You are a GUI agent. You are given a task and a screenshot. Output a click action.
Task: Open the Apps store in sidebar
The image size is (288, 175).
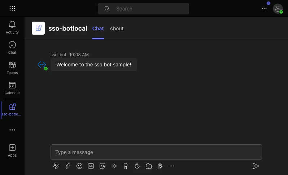(x=12, y=150)
